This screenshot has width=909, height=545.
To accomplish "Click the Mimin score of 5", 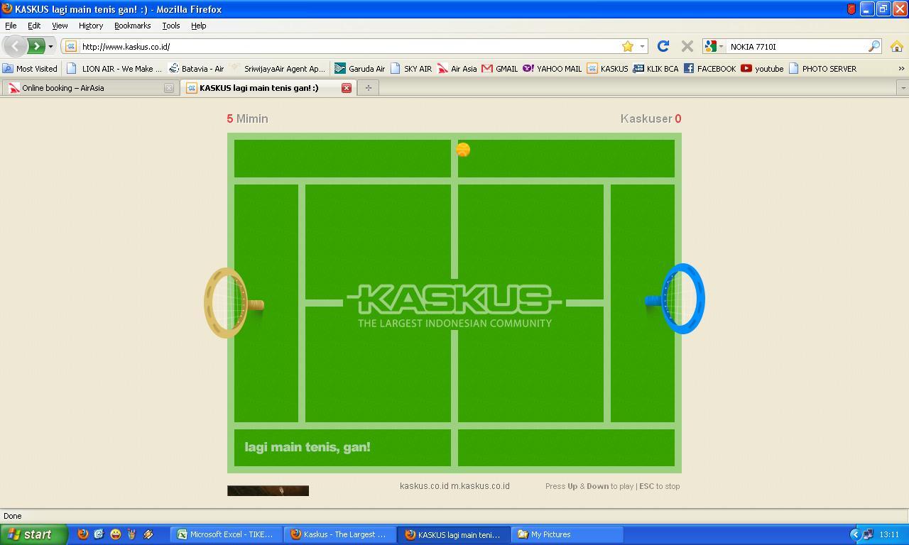I will [x=229, y=119].
